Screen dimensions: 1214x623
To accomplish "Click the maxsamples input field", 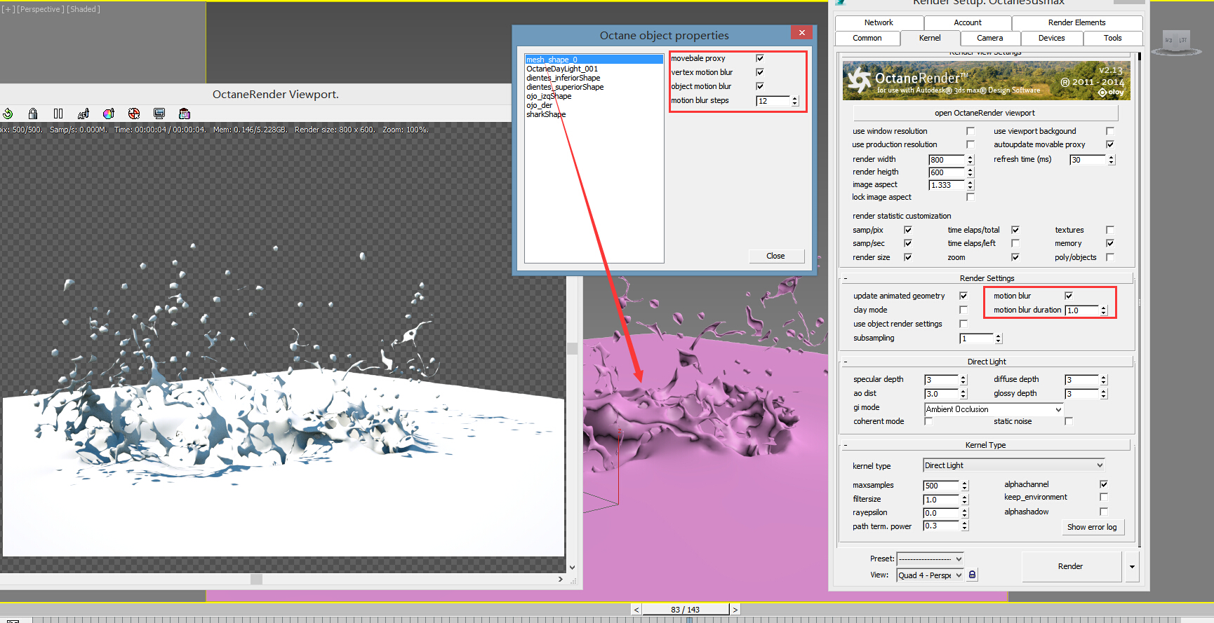I will [x=942, y=486].
